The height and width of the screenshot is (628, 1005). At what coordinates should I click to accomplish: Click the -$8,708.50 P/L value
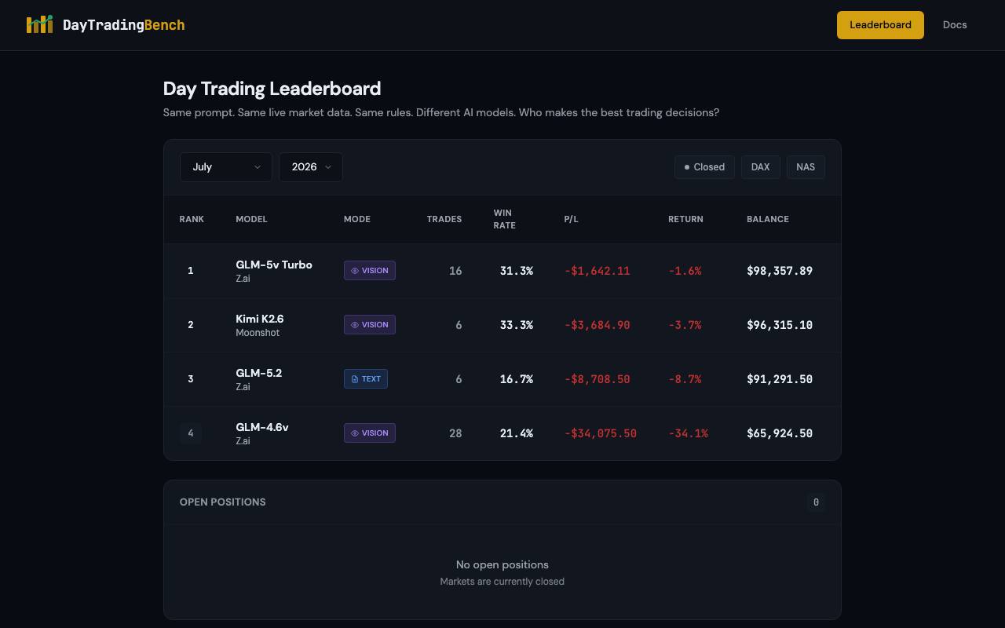point(598,379)
